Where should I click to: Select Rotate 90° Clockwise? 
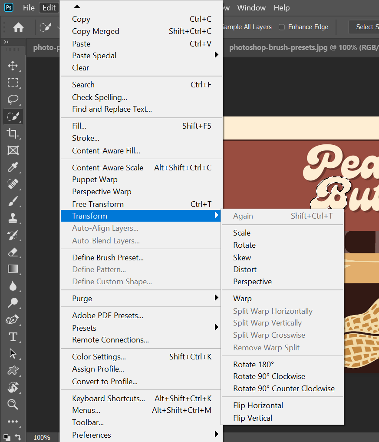point(269,376)
